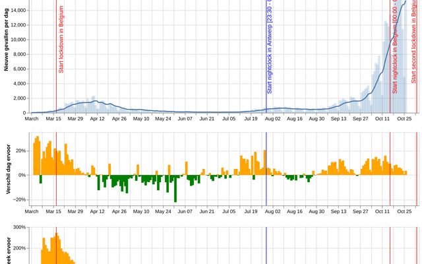This screenshot has height=264, width=422.
Task: Click the 20% label on the middle chart's y-axis
Action: click(x=20, y=150)
